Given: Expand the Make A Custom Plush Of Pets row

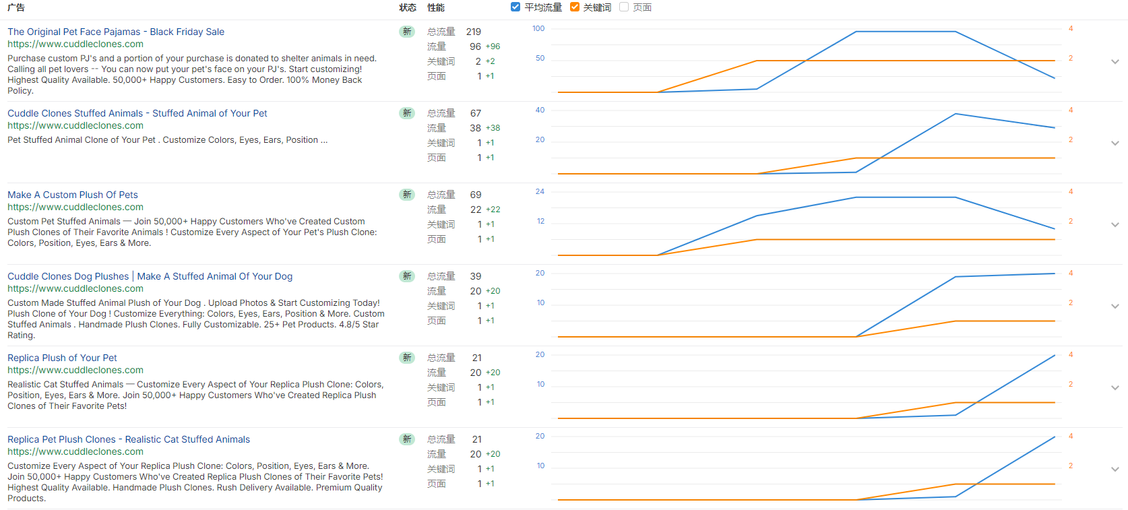Looking at the screenshot, I should pyautogui.click(x=1115, y=224).
